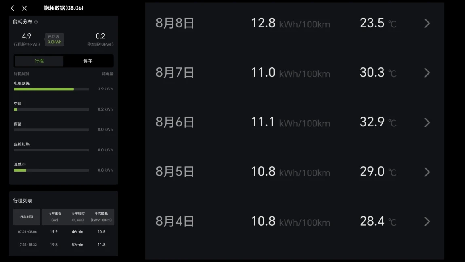465x262 pixels.
Task: Tap the 已回收 3.0kWh badge
Action: click(55, 40)
